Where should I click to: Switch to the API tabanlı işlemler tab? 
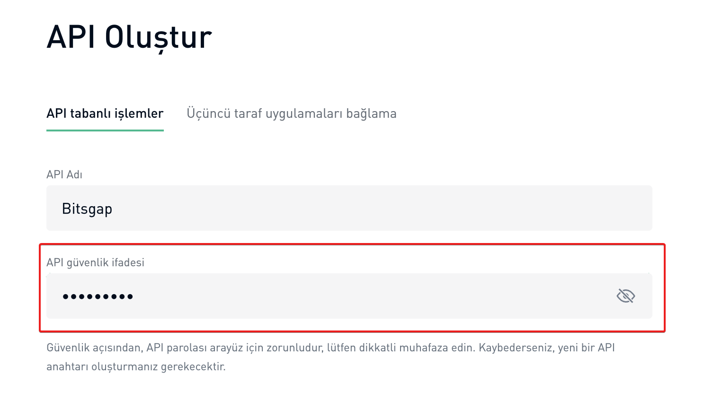[105, 113]
